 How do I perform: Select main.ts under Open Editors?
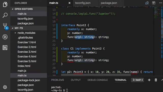[x=29, y=14]
